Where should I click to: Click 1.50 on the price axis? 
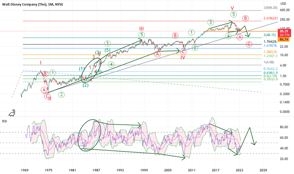(283, 76)
